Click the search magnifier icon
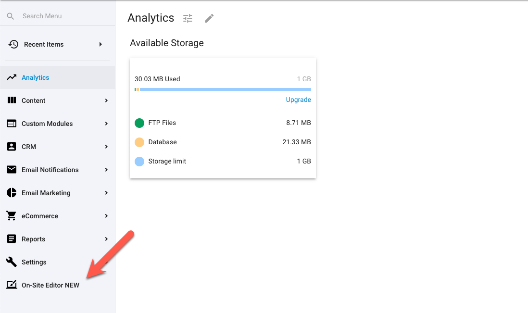Image resolution: width=528 pixels, height=313 pixels. coord(11,16)
